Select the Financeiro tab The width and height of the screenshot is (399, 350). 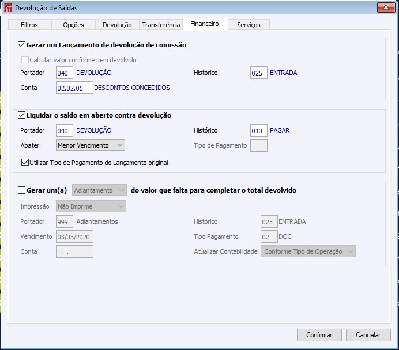point(205,24)
